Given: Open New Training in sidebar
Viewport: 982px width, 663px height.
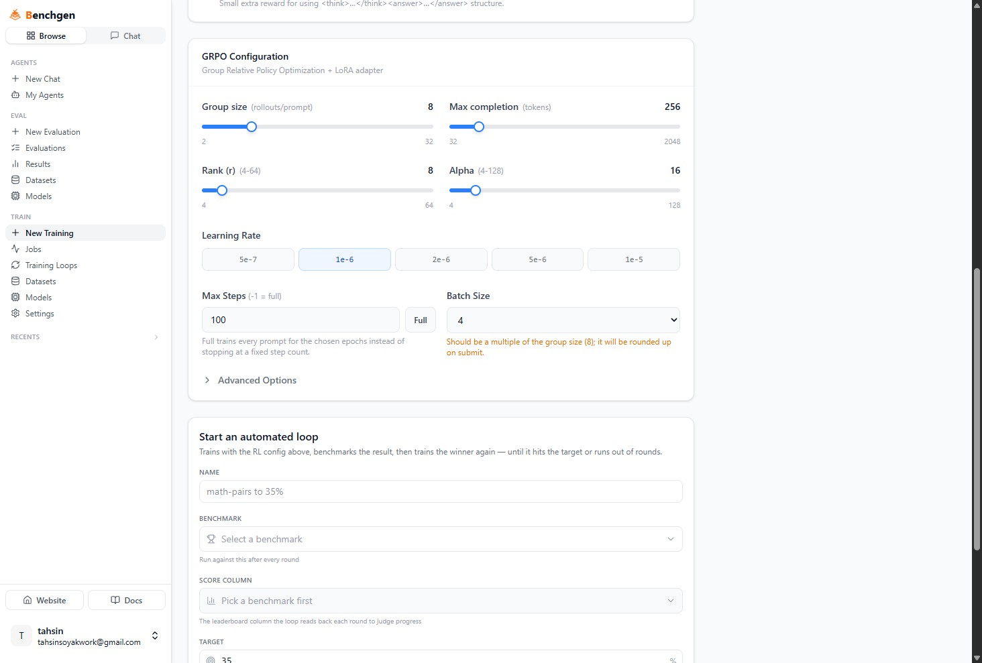Looking at the screenshot, I should [x=85, y=233].
